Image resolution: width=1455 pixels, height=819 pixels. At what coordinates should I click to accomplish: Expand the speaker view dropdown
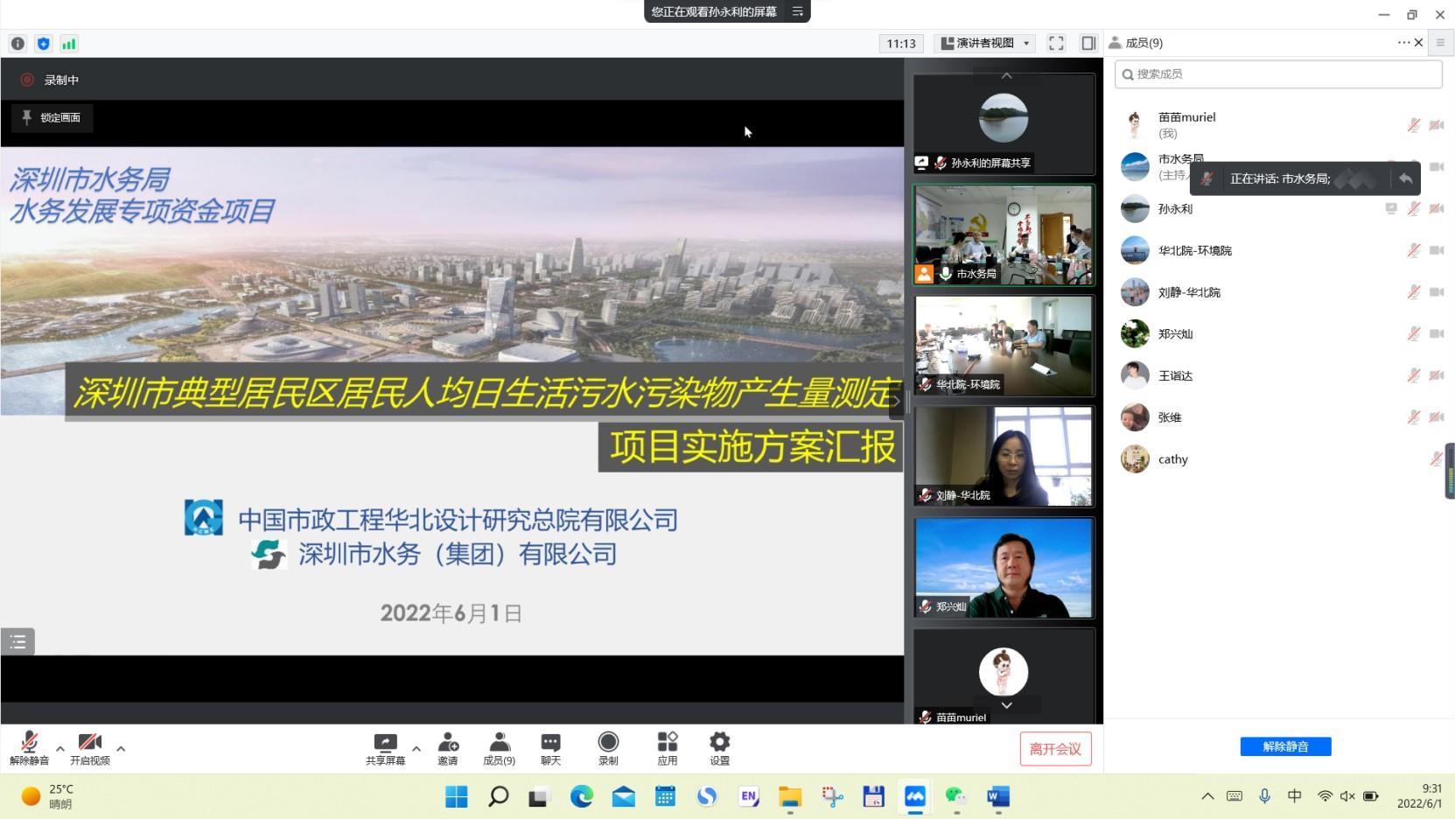pyautogui.click(x=986, y=44)
